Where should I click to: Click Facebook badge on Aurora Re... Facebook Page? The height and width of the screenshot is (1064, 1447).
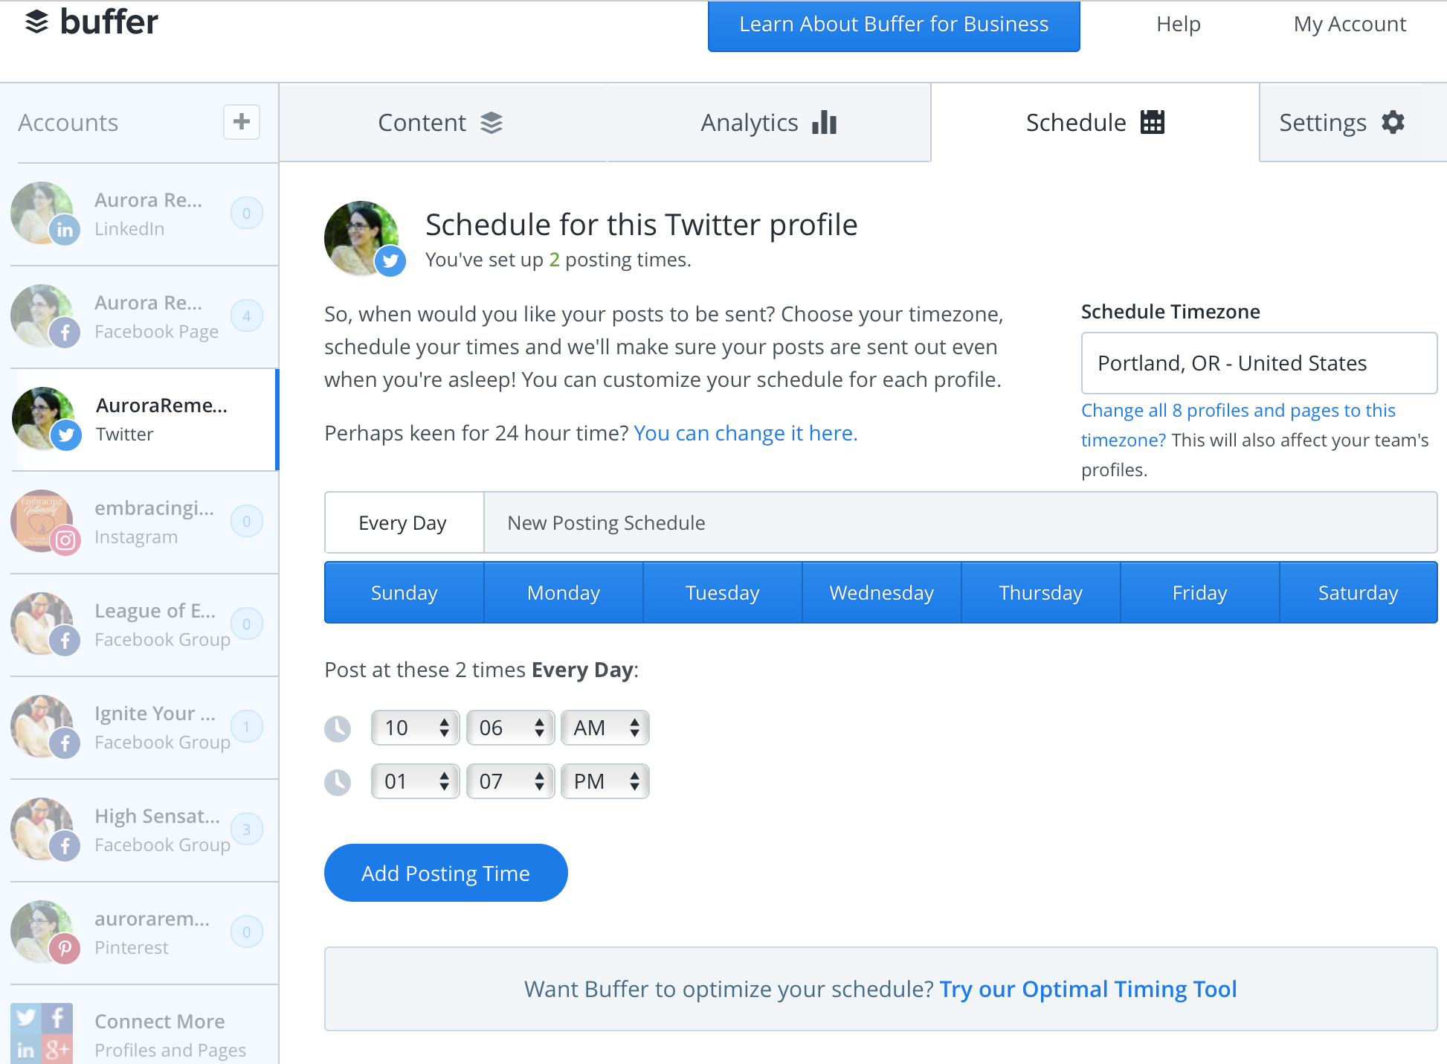(65, 333)
